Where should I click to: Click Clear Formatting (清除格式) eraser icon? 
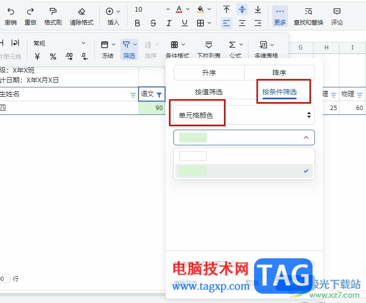82,11
